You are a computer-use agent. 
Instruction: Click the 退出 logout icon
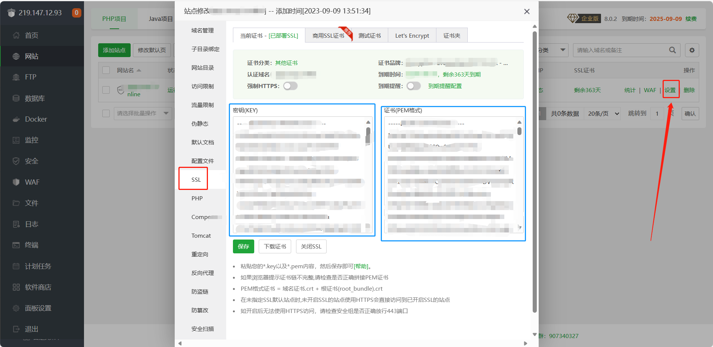(x=16, y=329)
